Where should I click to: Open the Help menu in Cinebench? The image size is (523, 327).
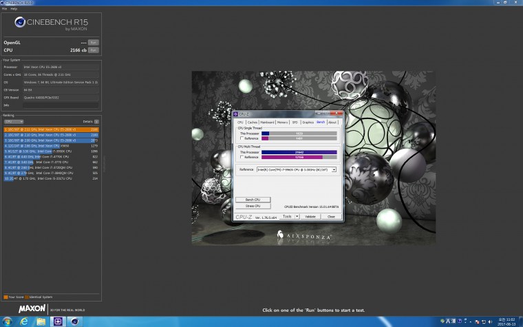pos(14,9)
